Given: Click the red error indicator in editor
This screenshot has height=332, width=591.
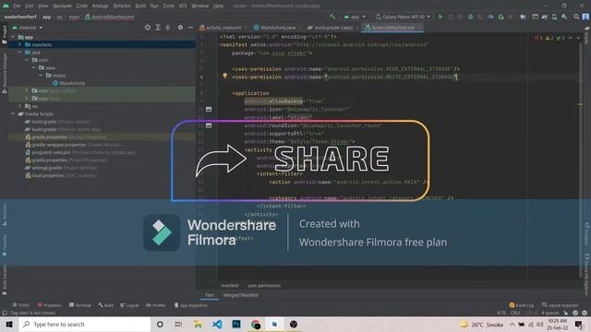Looking at the screenshot, I should [538, 38].
